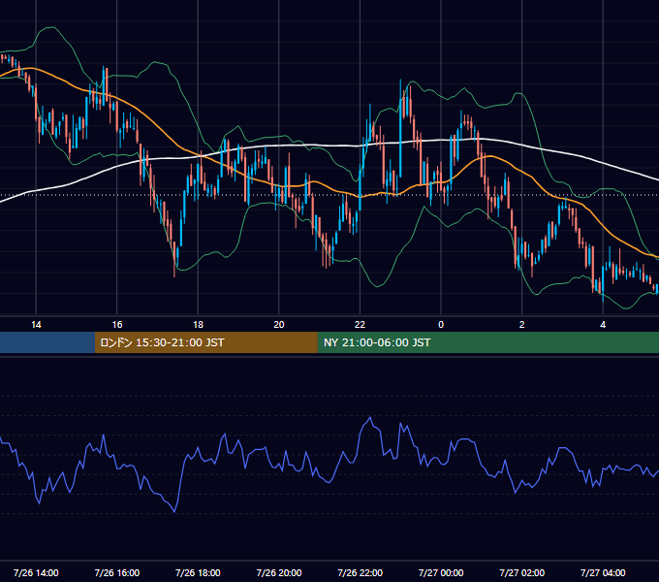Viewport: 659px width, 582px height.
Task: Click the 7/26 20:00 date label
Action: coord(279,572)
